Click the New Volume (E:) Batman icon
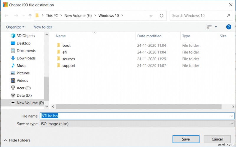This screenshot has width=236, height=147. point(13,103)
